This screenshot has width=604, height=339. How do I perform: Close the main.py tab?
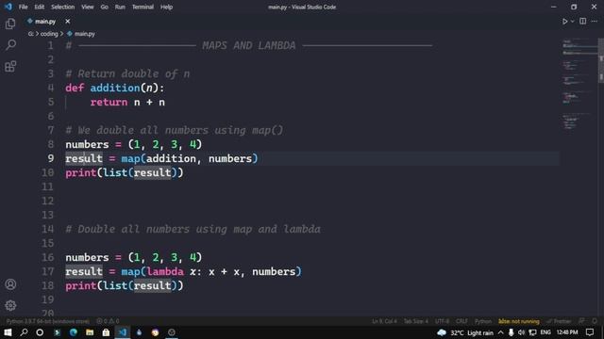click(x=67, y=22)
